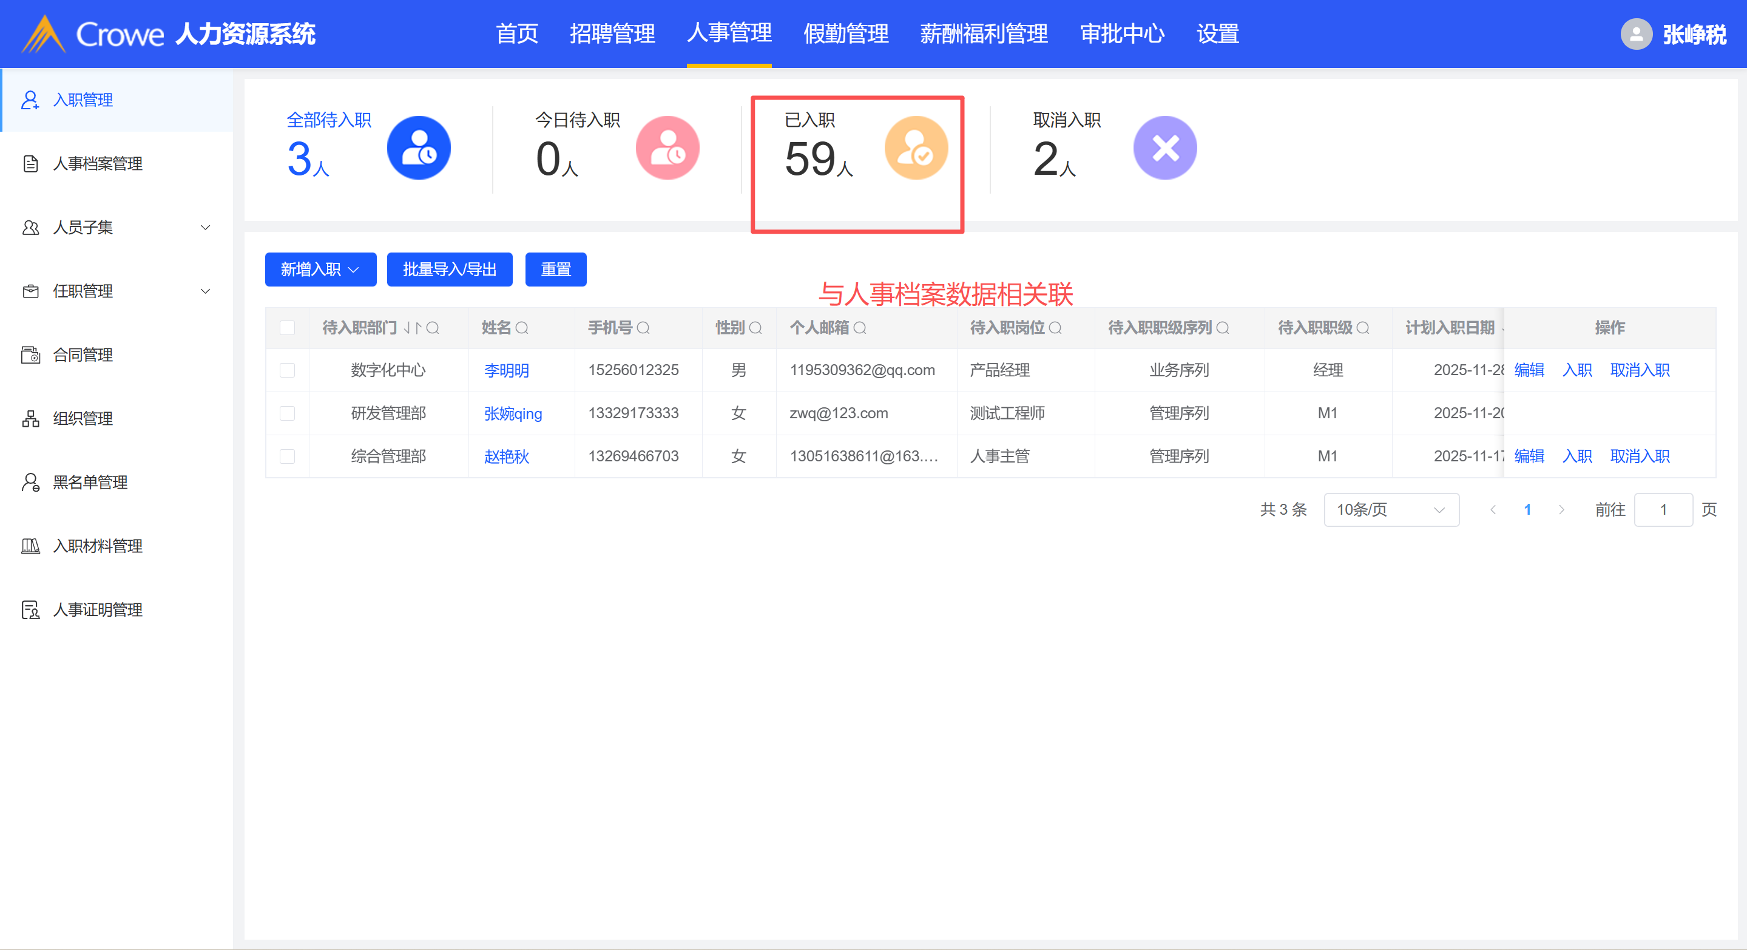The image size is (1747, 950).
Task: Click the blue 全部待入职 person-clock icon
Action: coord(419,148)
